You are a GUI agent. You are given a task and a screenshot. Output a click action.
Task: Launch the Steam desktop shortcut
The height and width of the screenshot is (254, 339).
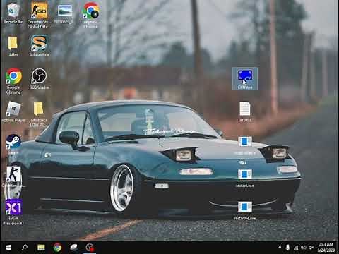pos(13,145)
